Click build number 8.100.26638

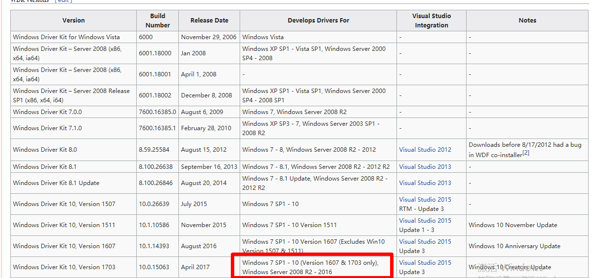[156, 167]
